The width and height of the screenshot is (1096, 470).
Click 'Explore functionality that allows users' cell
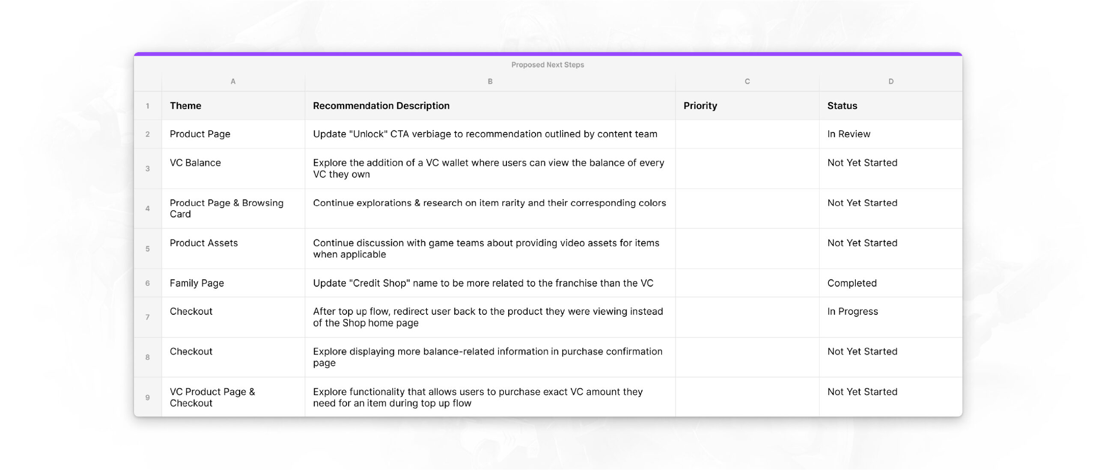pyautogui.click(x=490, y=397)
